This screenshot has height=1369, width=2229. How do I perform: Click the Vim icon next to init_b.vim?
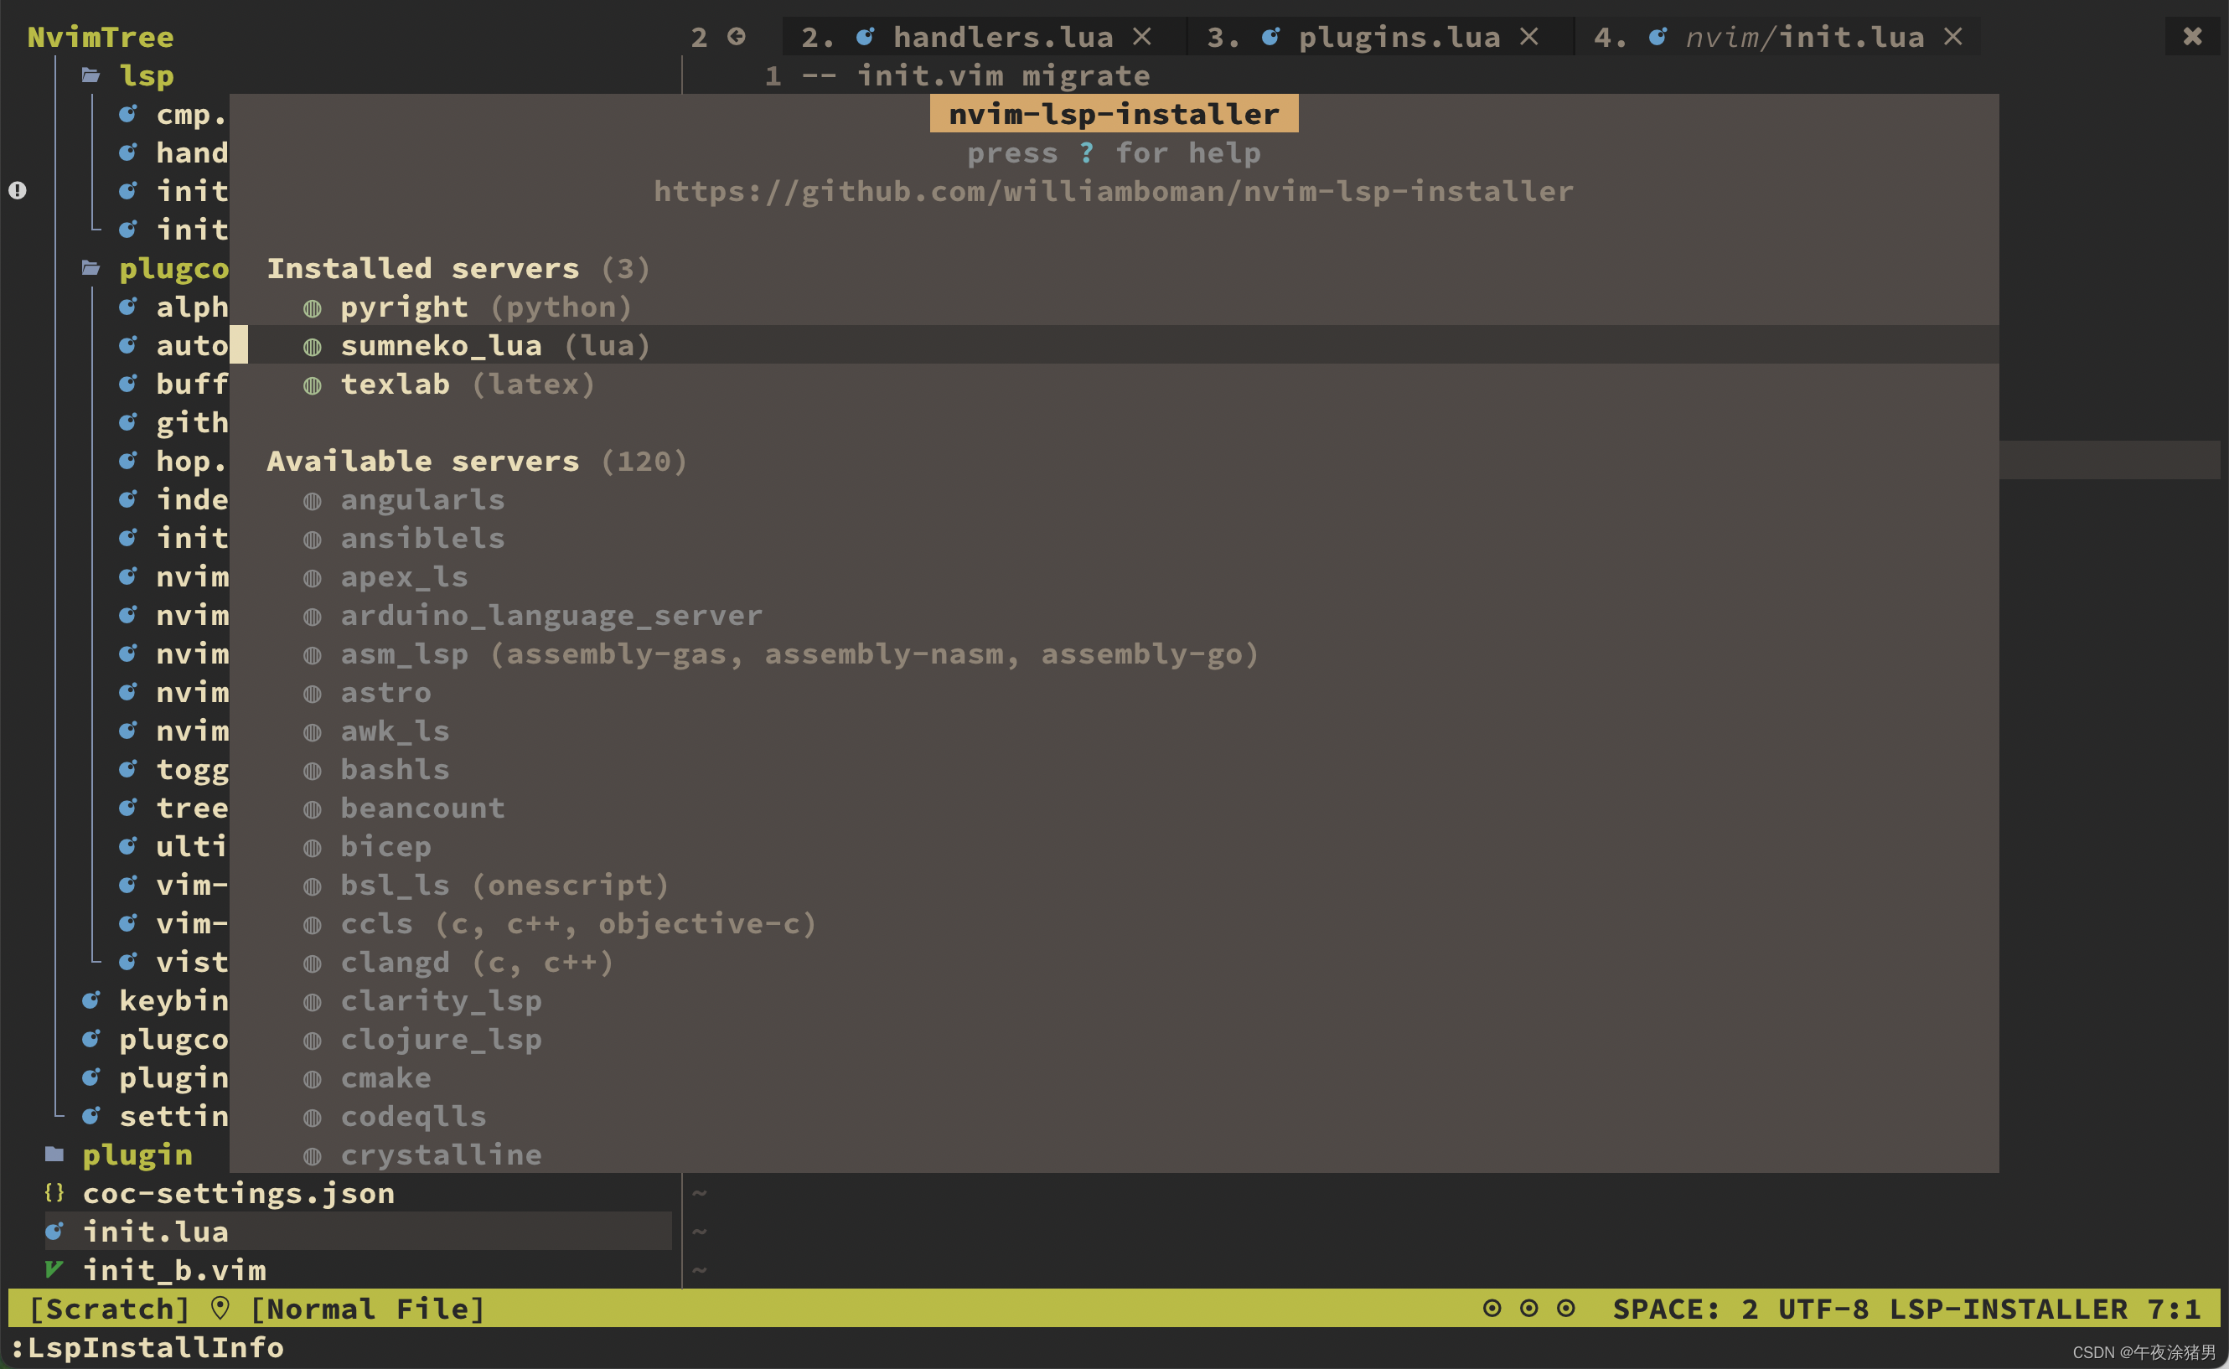point(54,1269)
